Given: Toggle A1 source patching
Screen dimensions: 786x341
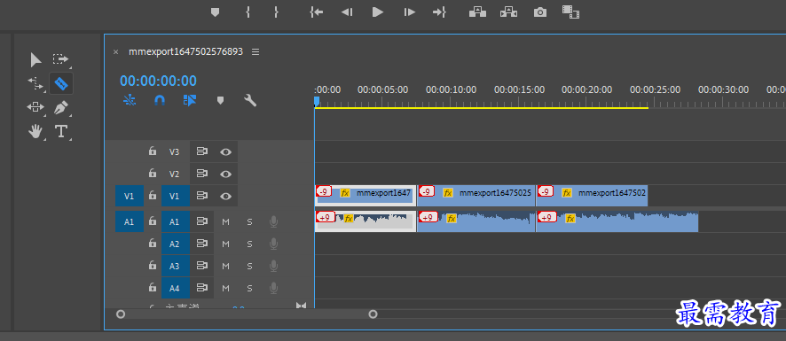Looking at the screenshot, I should point(130,221).
